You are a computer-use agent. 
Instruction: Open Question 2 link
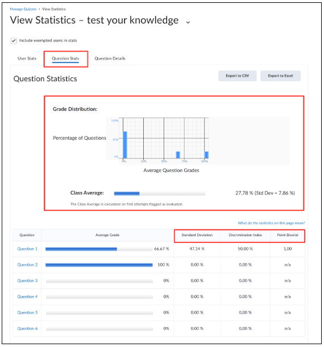tap(27, 265)
